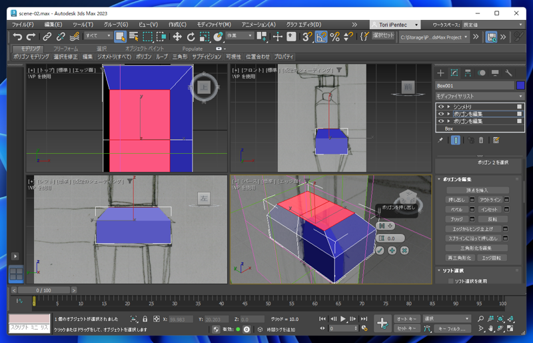
Task: Open the Modify panel tab icon
Action: coord(454,73)
